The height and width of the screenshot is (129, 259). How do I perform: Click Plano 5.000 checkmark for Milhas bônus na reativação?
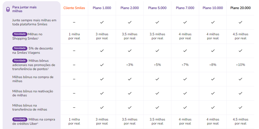coord(157,93)
